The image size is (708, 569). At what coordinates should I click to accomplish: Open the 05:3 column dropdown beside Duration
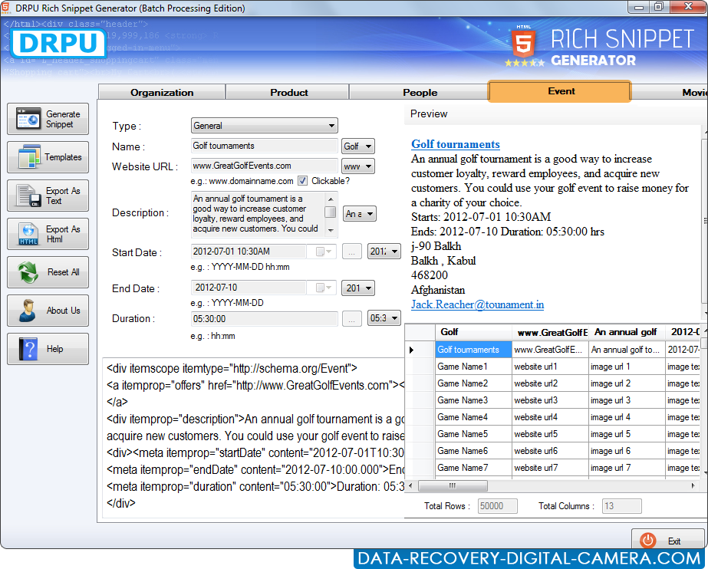tap(384, 318)
